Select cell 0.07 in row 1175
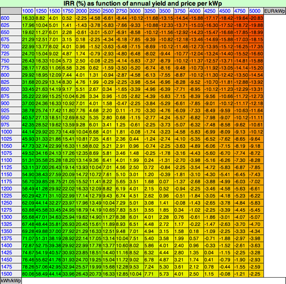The height and width of the screenshot is (284, 286). (x=166, y=182)
